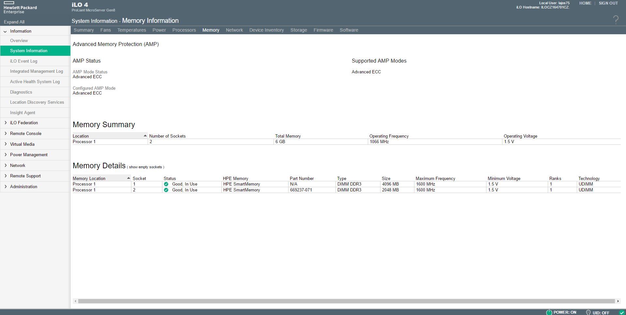Open the Temperatures tab
626x315 pixels.
coord(132,30)
